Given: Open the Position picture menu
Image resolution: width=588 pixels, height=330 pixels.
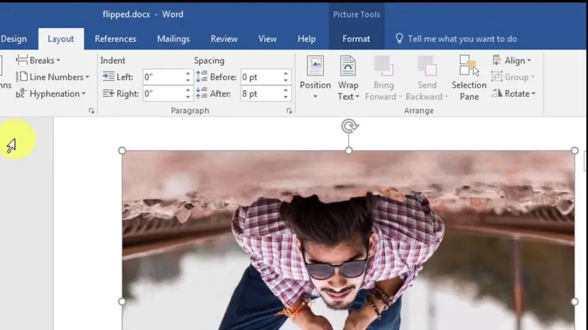Looking at the screenshot, I should pos(315,78).
